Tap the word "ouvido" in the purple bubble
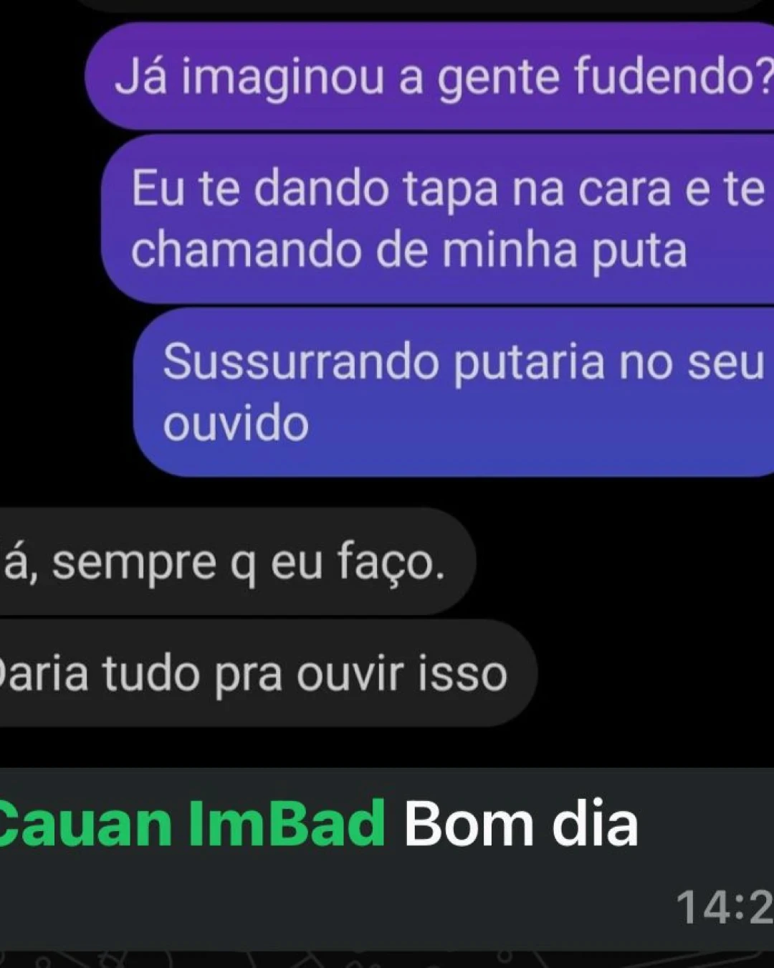774x968 pixels. coord(236,423)
